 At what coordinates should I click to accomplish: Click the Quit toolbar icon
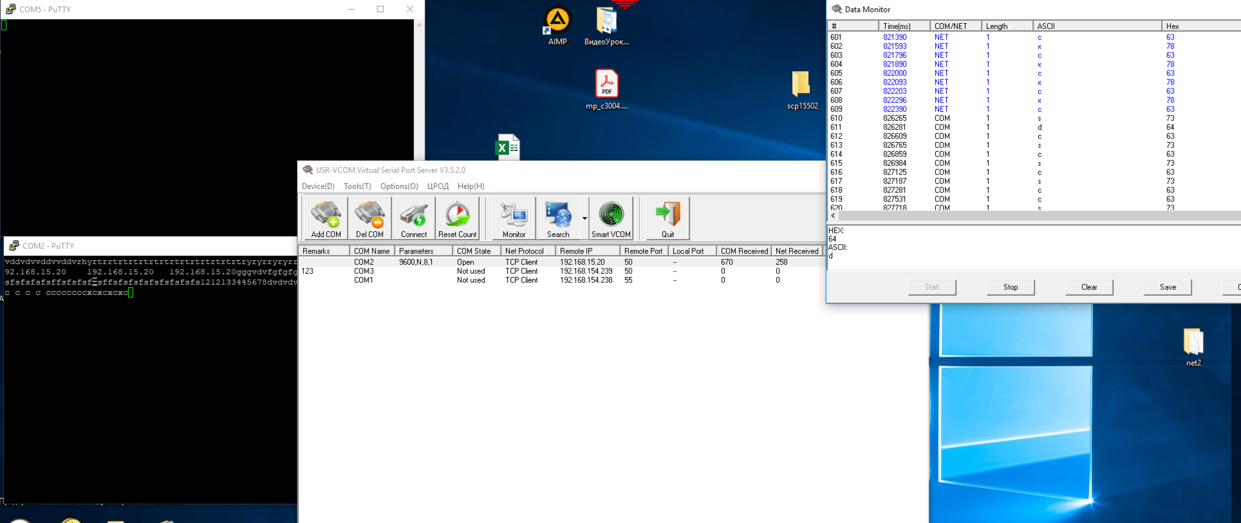pos(668,219)
